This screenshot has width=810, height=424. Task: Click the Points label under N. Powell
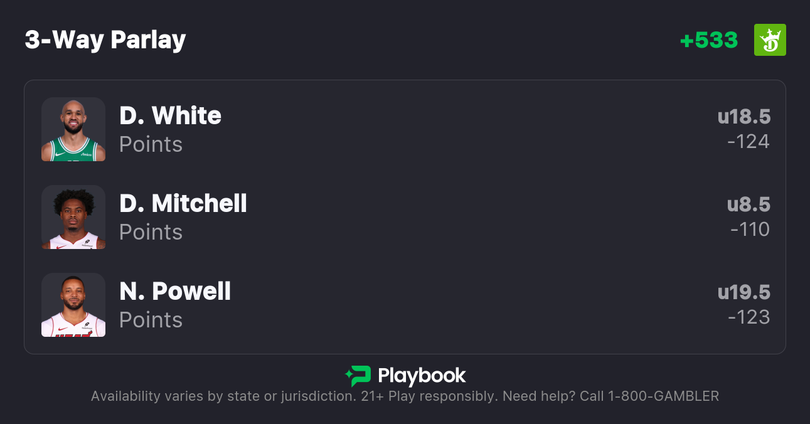[151, 320]
